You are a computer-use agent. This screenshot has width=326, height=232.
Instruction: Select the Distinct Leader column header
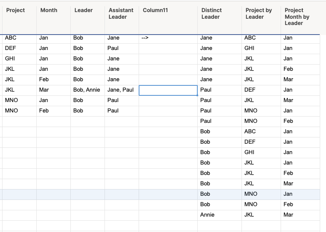click(x=211, y=13)
